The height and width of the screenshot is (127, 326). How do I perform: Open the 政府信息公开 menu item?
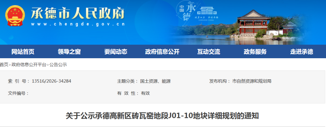162,52
